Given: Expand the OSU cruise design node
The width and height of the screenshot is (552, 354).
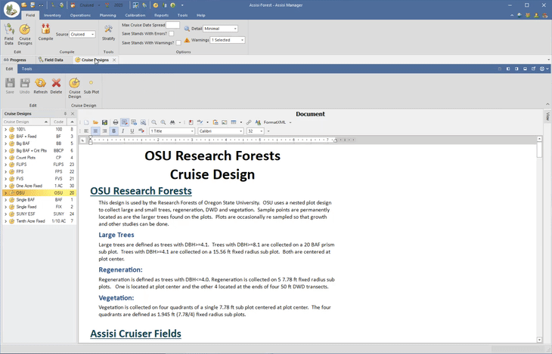Looking at the screenshot, I should click(5, 193).
